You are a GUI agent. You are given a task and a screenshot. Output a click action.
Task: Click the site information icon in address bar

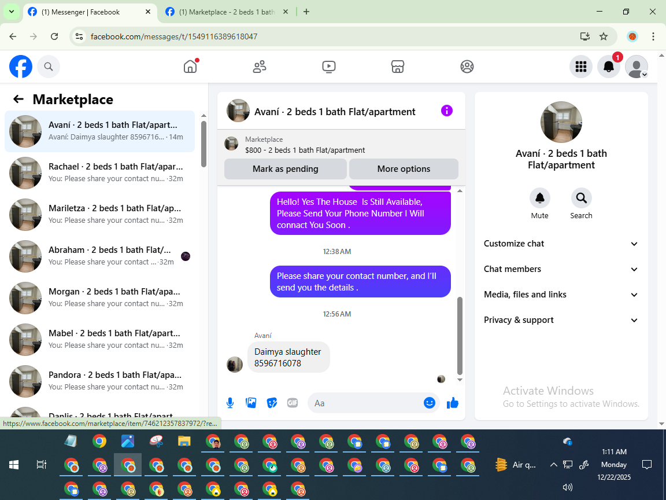[x=79, y=36]
